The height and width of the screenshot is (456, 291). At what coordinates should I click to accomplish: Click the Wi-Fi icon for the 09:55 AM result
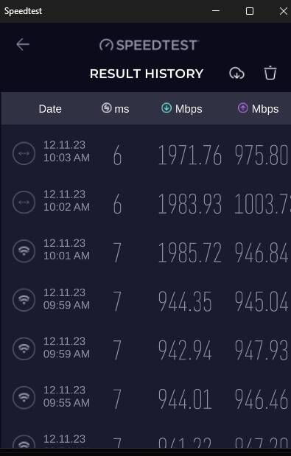tap(24, 397)
